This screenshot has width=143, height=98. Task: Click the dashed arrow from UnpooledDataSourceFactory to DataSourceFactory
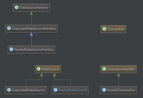point(31,18)
